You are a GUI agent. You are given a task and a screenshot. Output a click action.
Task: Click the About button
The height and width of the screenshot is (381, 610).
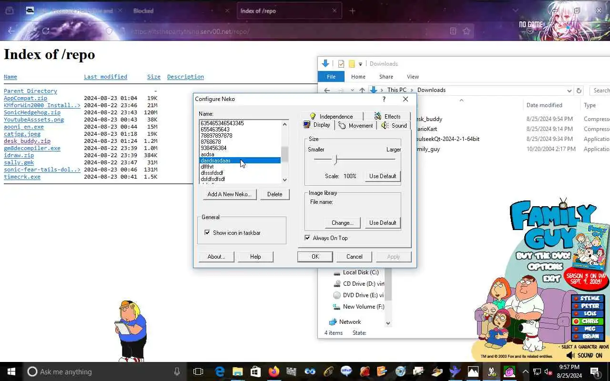point(216,257)
